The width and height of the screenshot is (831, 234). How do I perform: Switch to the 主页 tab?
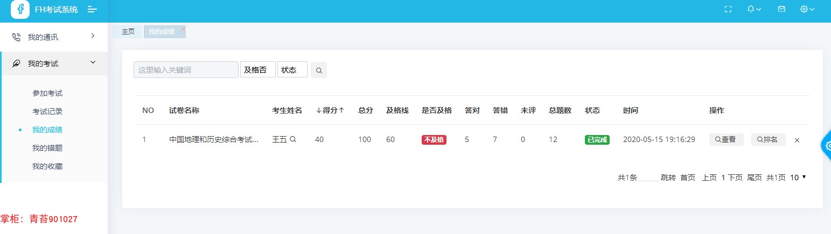click(128, 32)
